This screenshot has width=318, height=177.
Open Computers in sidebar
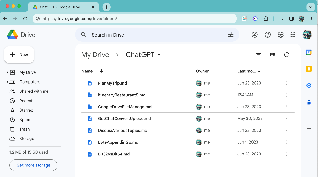point(30,82)
